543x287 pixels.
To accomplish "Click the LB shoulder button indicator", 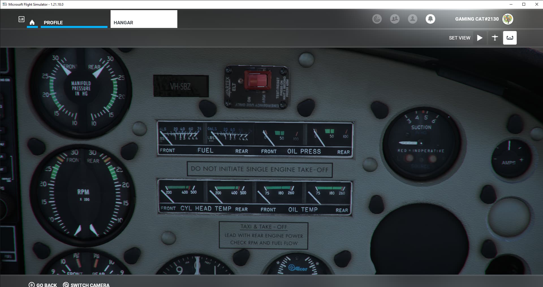I will tap(21, 19).
